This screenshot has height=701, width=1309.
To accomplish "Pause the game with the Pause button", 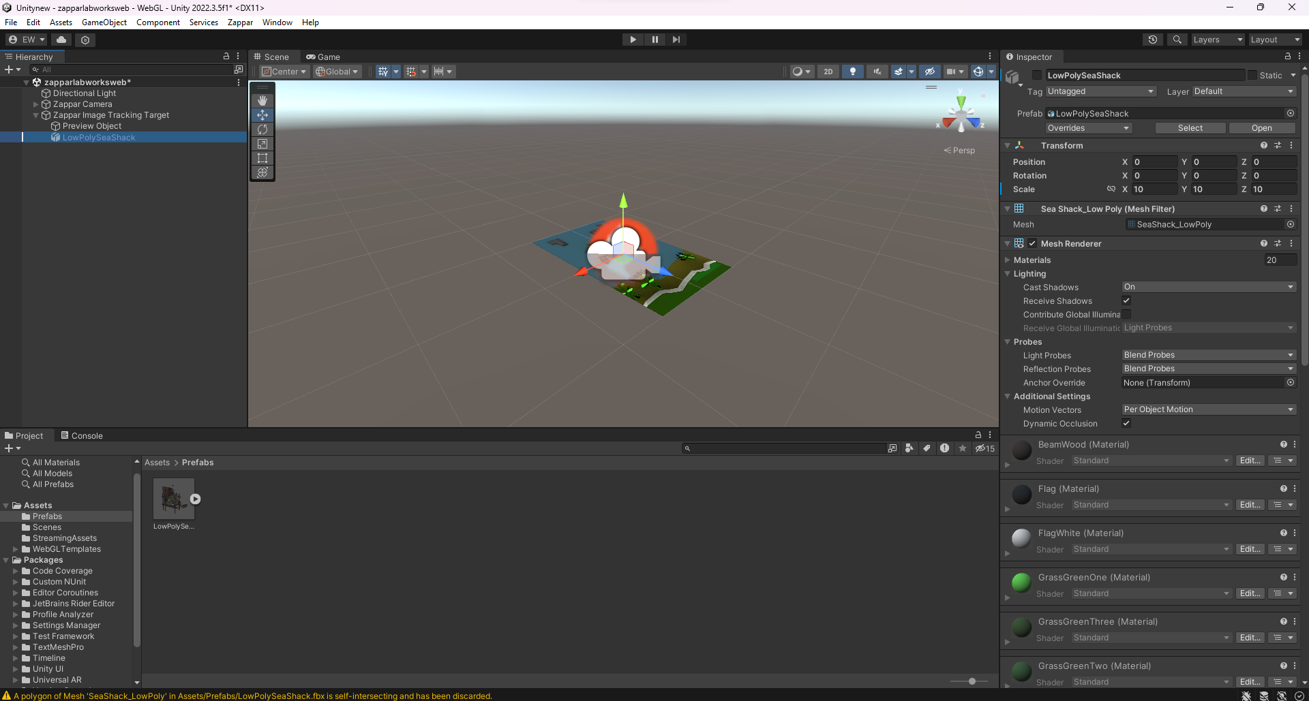I will tap(654, 40).
